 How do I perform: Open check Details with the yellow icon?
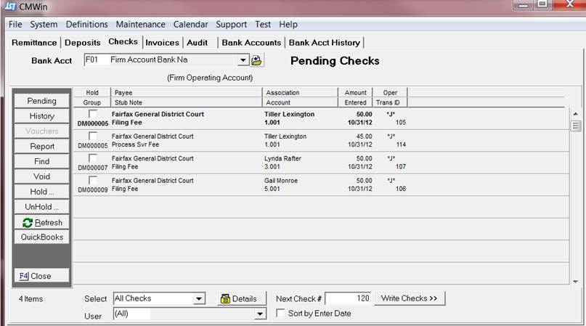tap(237, 298)
